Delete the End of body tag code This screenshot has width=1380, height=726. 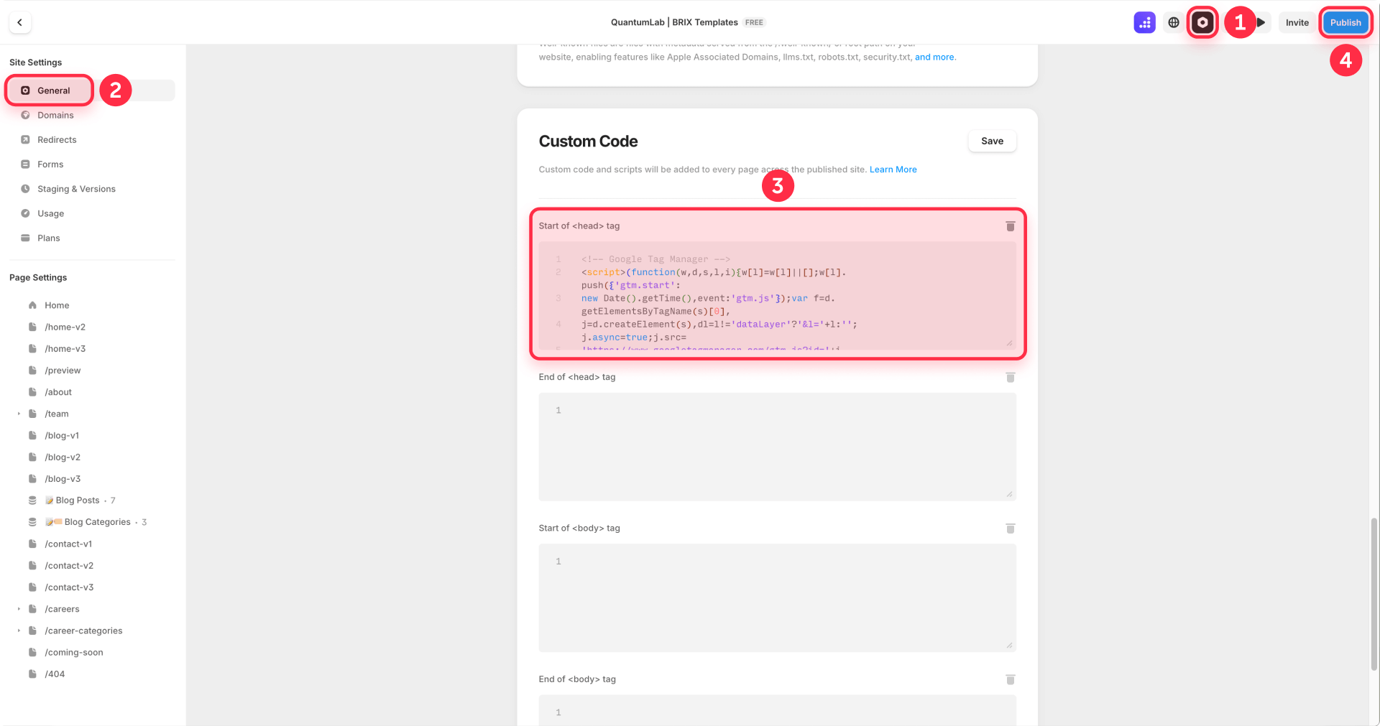point(1010,679)
